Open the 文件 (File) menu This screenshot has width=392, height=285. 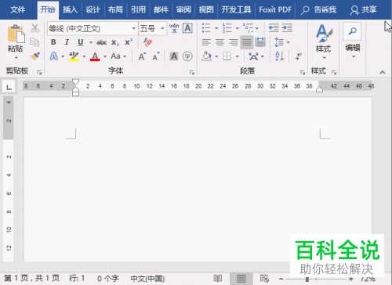(18, 10)
